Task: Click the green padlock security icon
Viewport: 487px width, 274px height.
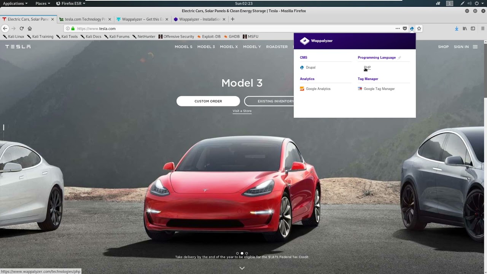Action: click(x=73, y=29)
